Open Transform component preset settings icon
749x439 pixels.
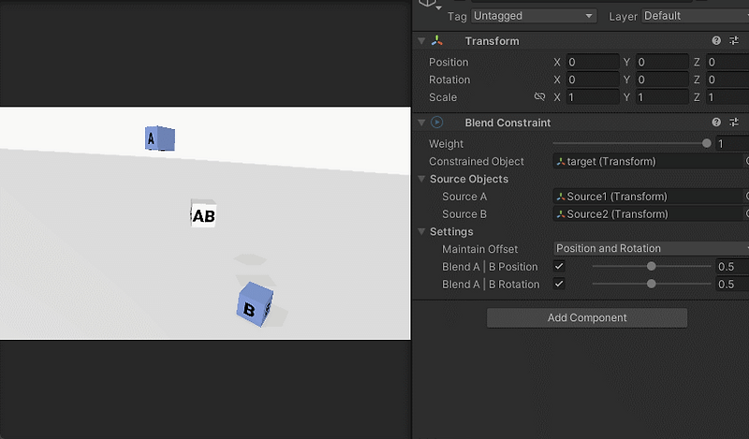(x=735, y=41)
